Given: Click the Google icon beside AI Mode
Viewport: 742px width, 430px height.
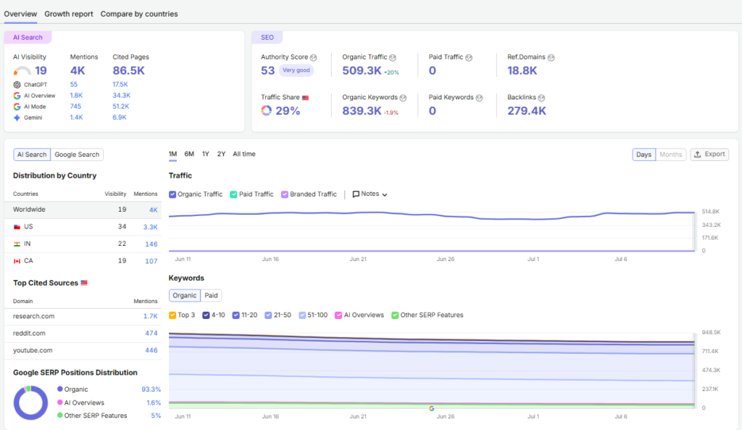Looking at the screenshot, I should coord(17,107).
